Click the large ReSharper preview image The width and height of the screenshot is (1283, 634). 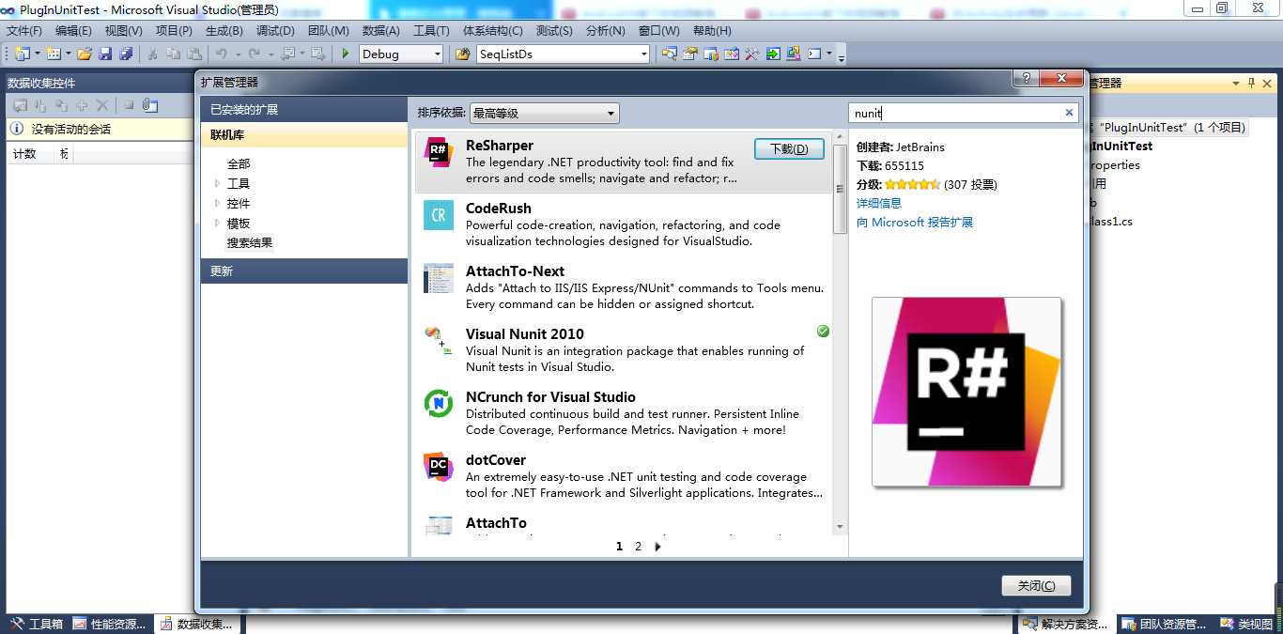coord(966,392)
